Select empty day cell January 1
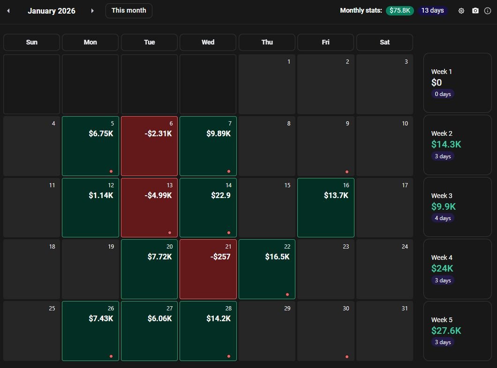The width and height of the screenshot is (497, 368). 267,84
